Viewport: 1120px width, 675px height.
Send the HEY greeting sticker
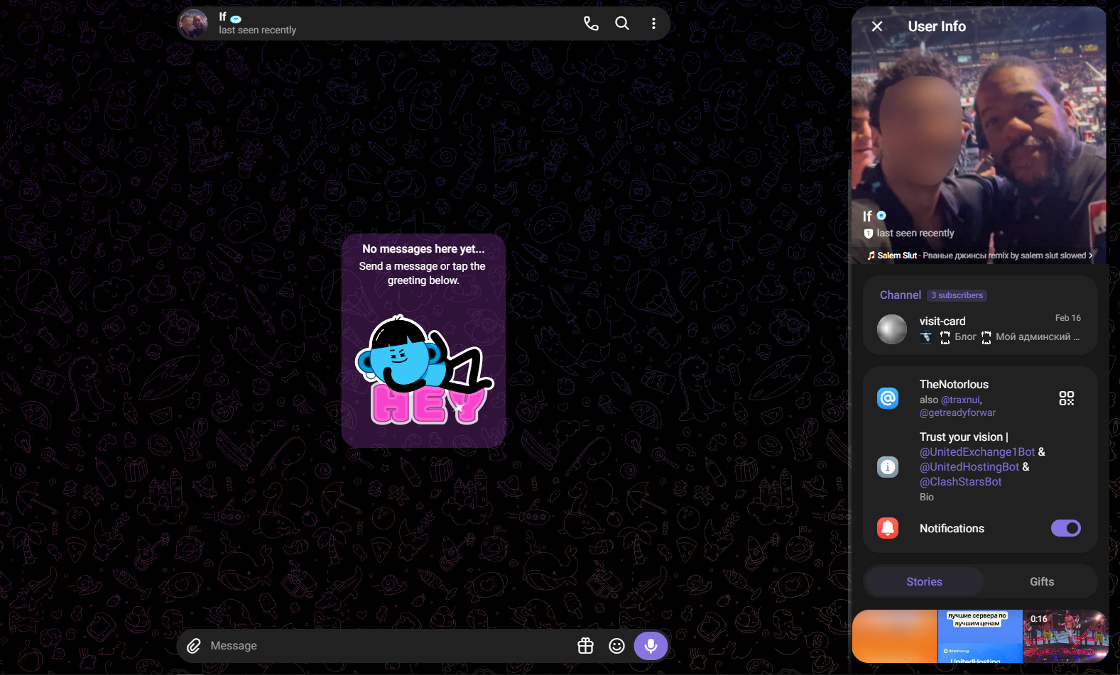pyautogui.click(x=424, y=371)
